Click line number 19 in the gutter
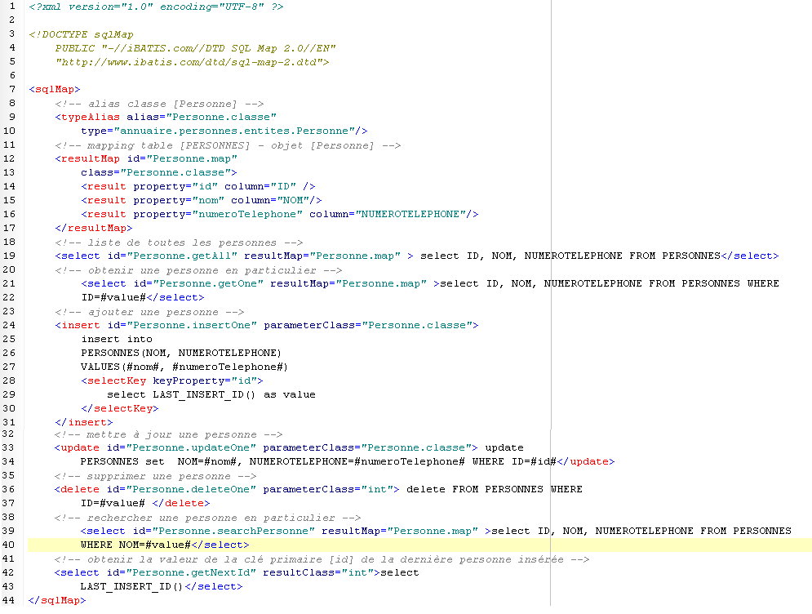Screen dimensions: 812x614 point(9,256)
